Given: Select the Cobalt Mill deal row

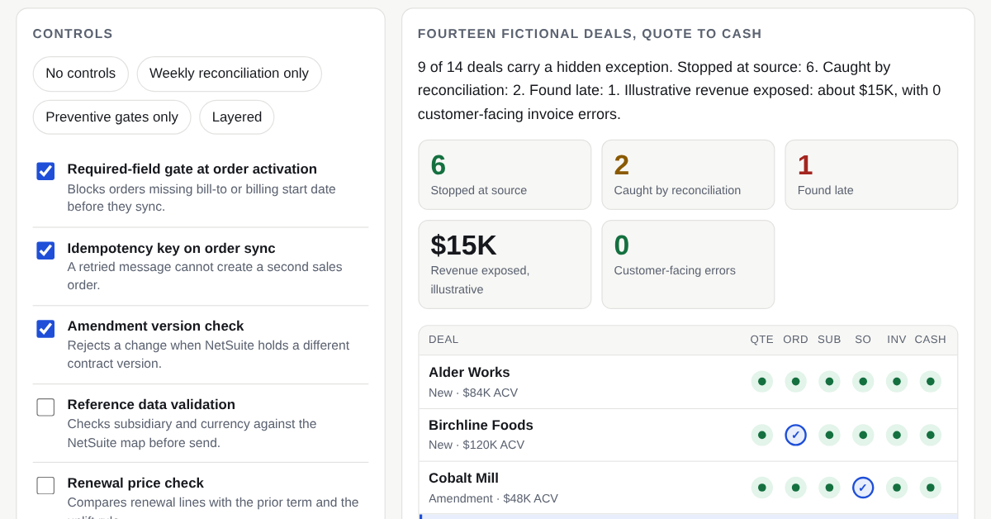Looking at the screenshot, I should (x=688, y=488).
